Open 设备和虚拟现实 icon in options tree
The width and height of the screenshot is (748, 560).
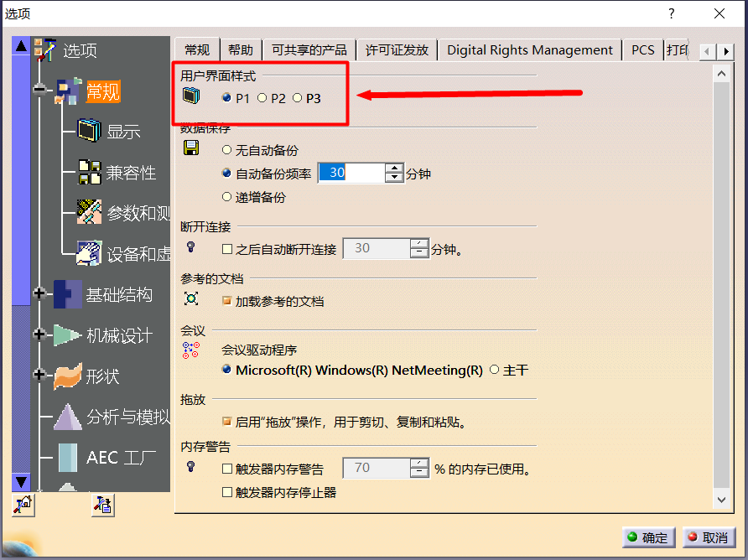pyautogui.click(x=90, y=252)
